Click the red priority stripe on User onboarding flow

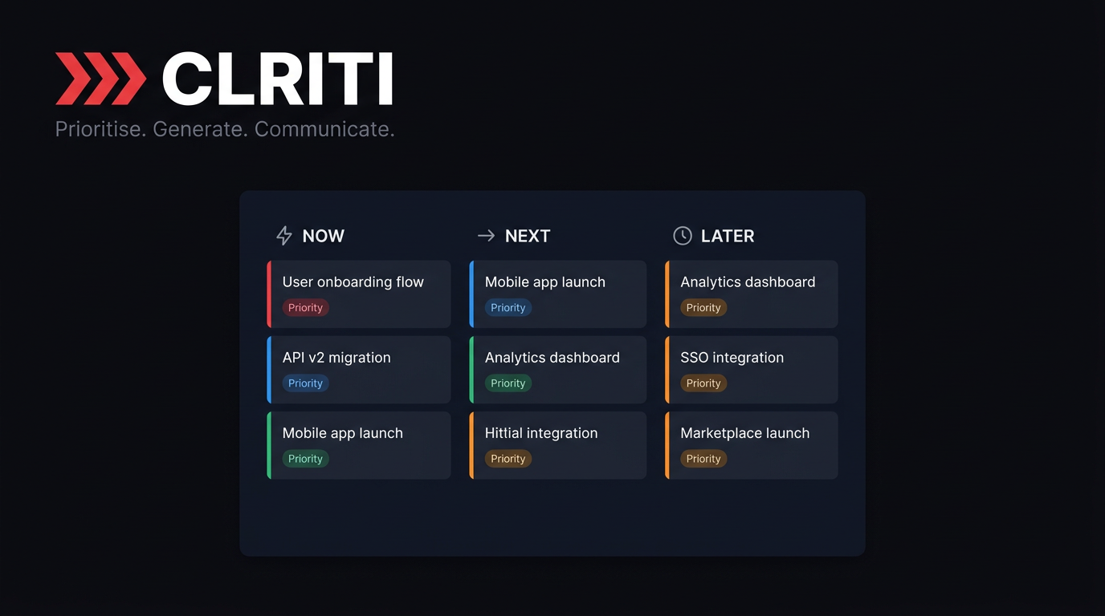tap(269, 294)
